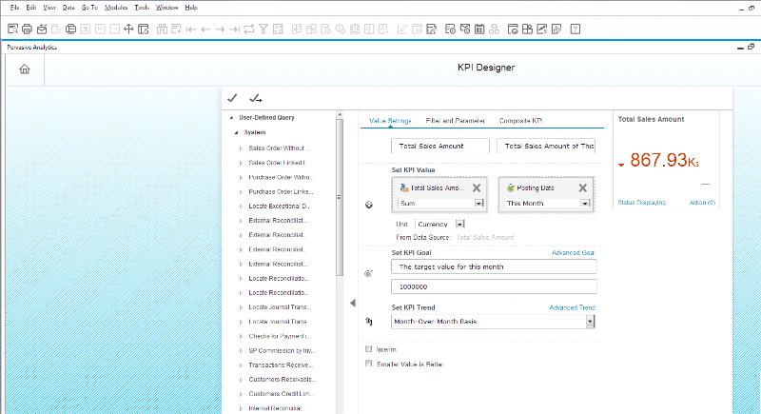Click the checkmark save icon
This screenshot has width=761, height=414.
pyautogui.click(x=232, y=98)
